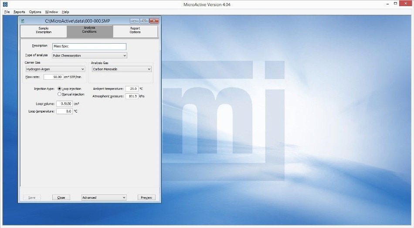This screenshot has height=228, width=414.
Task: Open the File menu
Action: [7, 12]
